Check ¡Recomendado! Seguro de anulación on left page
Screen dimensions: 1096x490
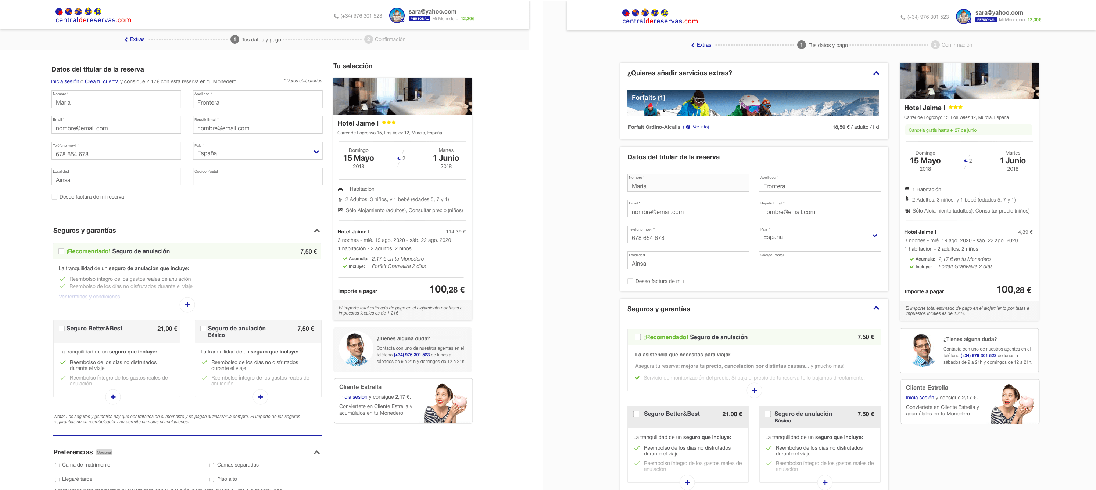pos(61,251)
